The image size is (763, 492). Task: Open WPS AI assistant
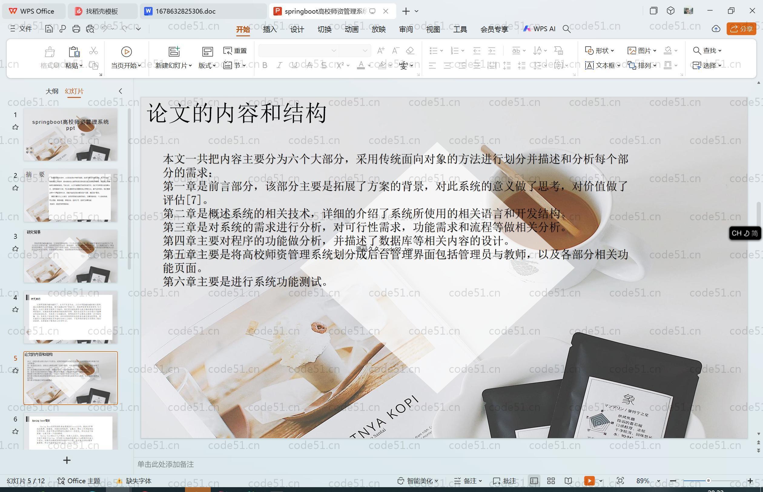pyautogui.click(x=539, y=29)
